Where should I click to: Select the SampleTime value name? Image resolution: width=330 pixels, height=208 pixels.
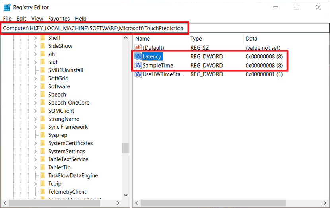click(157, 65)
